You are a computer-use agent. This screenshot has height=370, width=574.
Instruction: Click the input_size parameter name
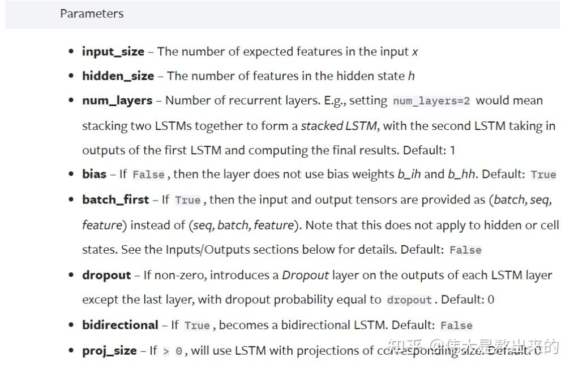(113, 51)
